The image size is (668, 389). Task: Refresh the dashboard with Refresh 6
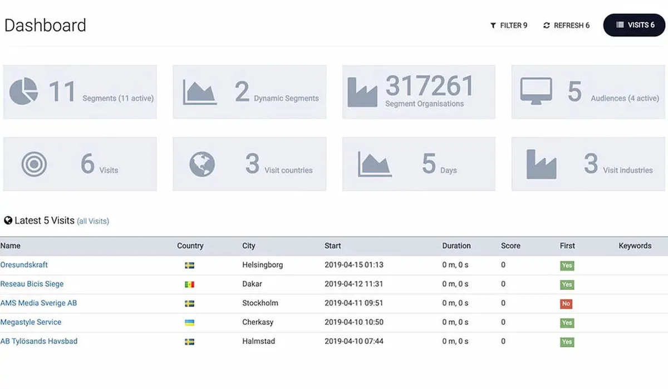point(566,26)
